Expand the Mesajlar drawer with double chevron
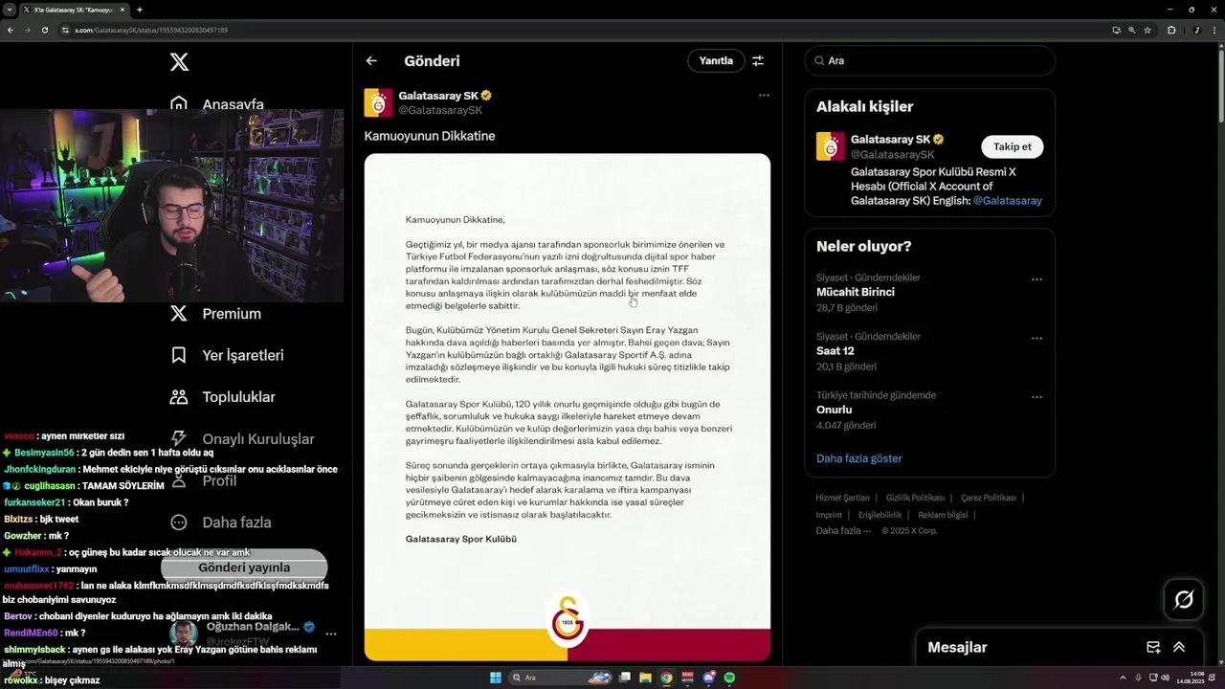 pyautogui.click(x=1179, y=647)
